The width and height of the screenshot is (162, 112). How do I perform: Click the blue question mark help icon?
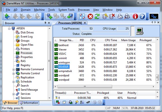[x=142, y=16]
